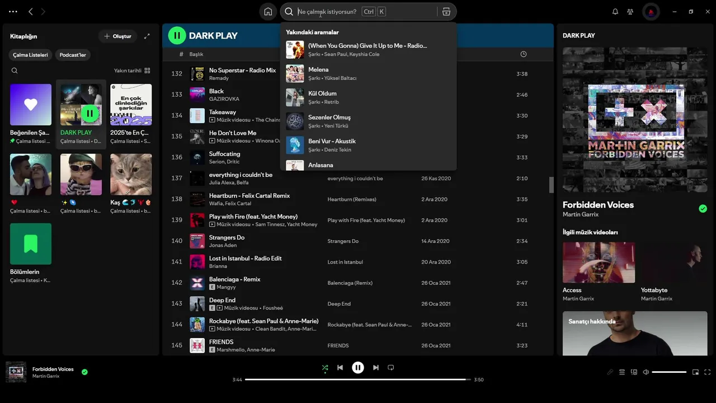Viewport: 716px width, 403px height.
Task: Sort tracks by the Başlık column
Action: [196, 54]
